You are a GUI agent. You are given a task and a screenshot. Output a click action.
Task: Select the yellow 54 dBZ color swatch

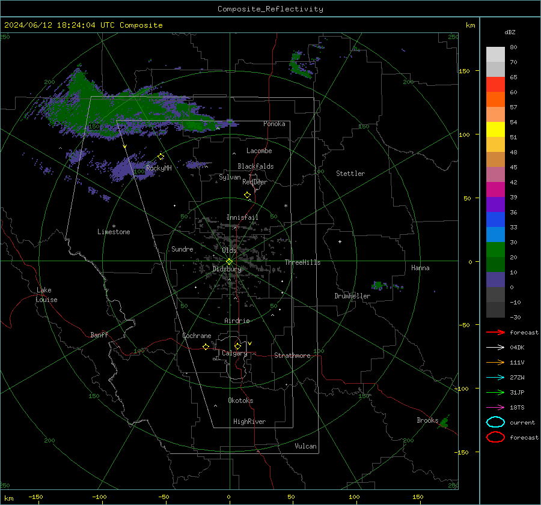coord(495,129)
